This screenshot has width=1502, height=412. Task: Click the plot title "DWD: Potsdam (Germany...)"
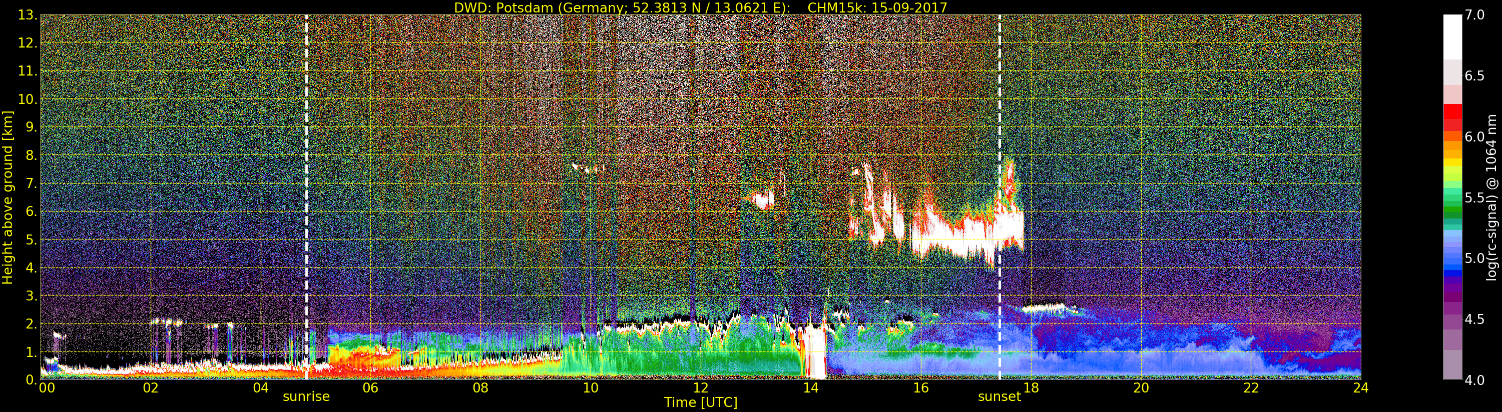point(700,7)
